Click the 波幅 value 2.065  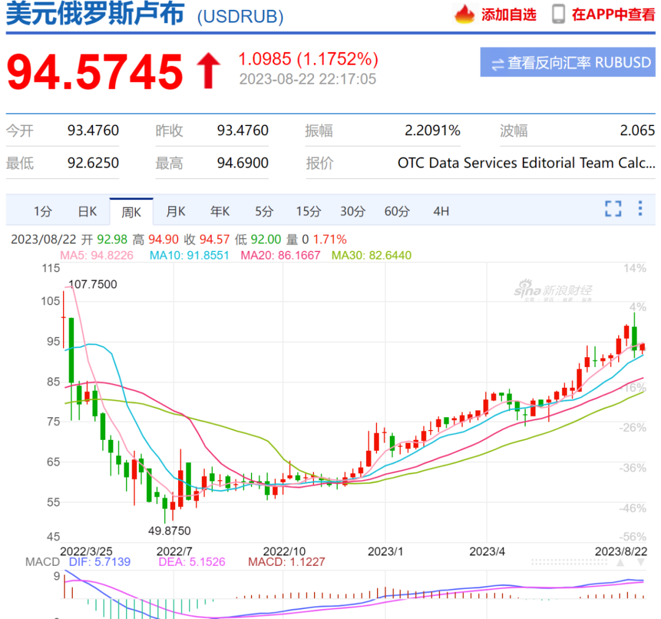tap(637, 131)
